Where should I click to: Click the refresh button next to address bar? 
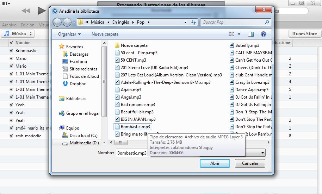tap(193, 22)
